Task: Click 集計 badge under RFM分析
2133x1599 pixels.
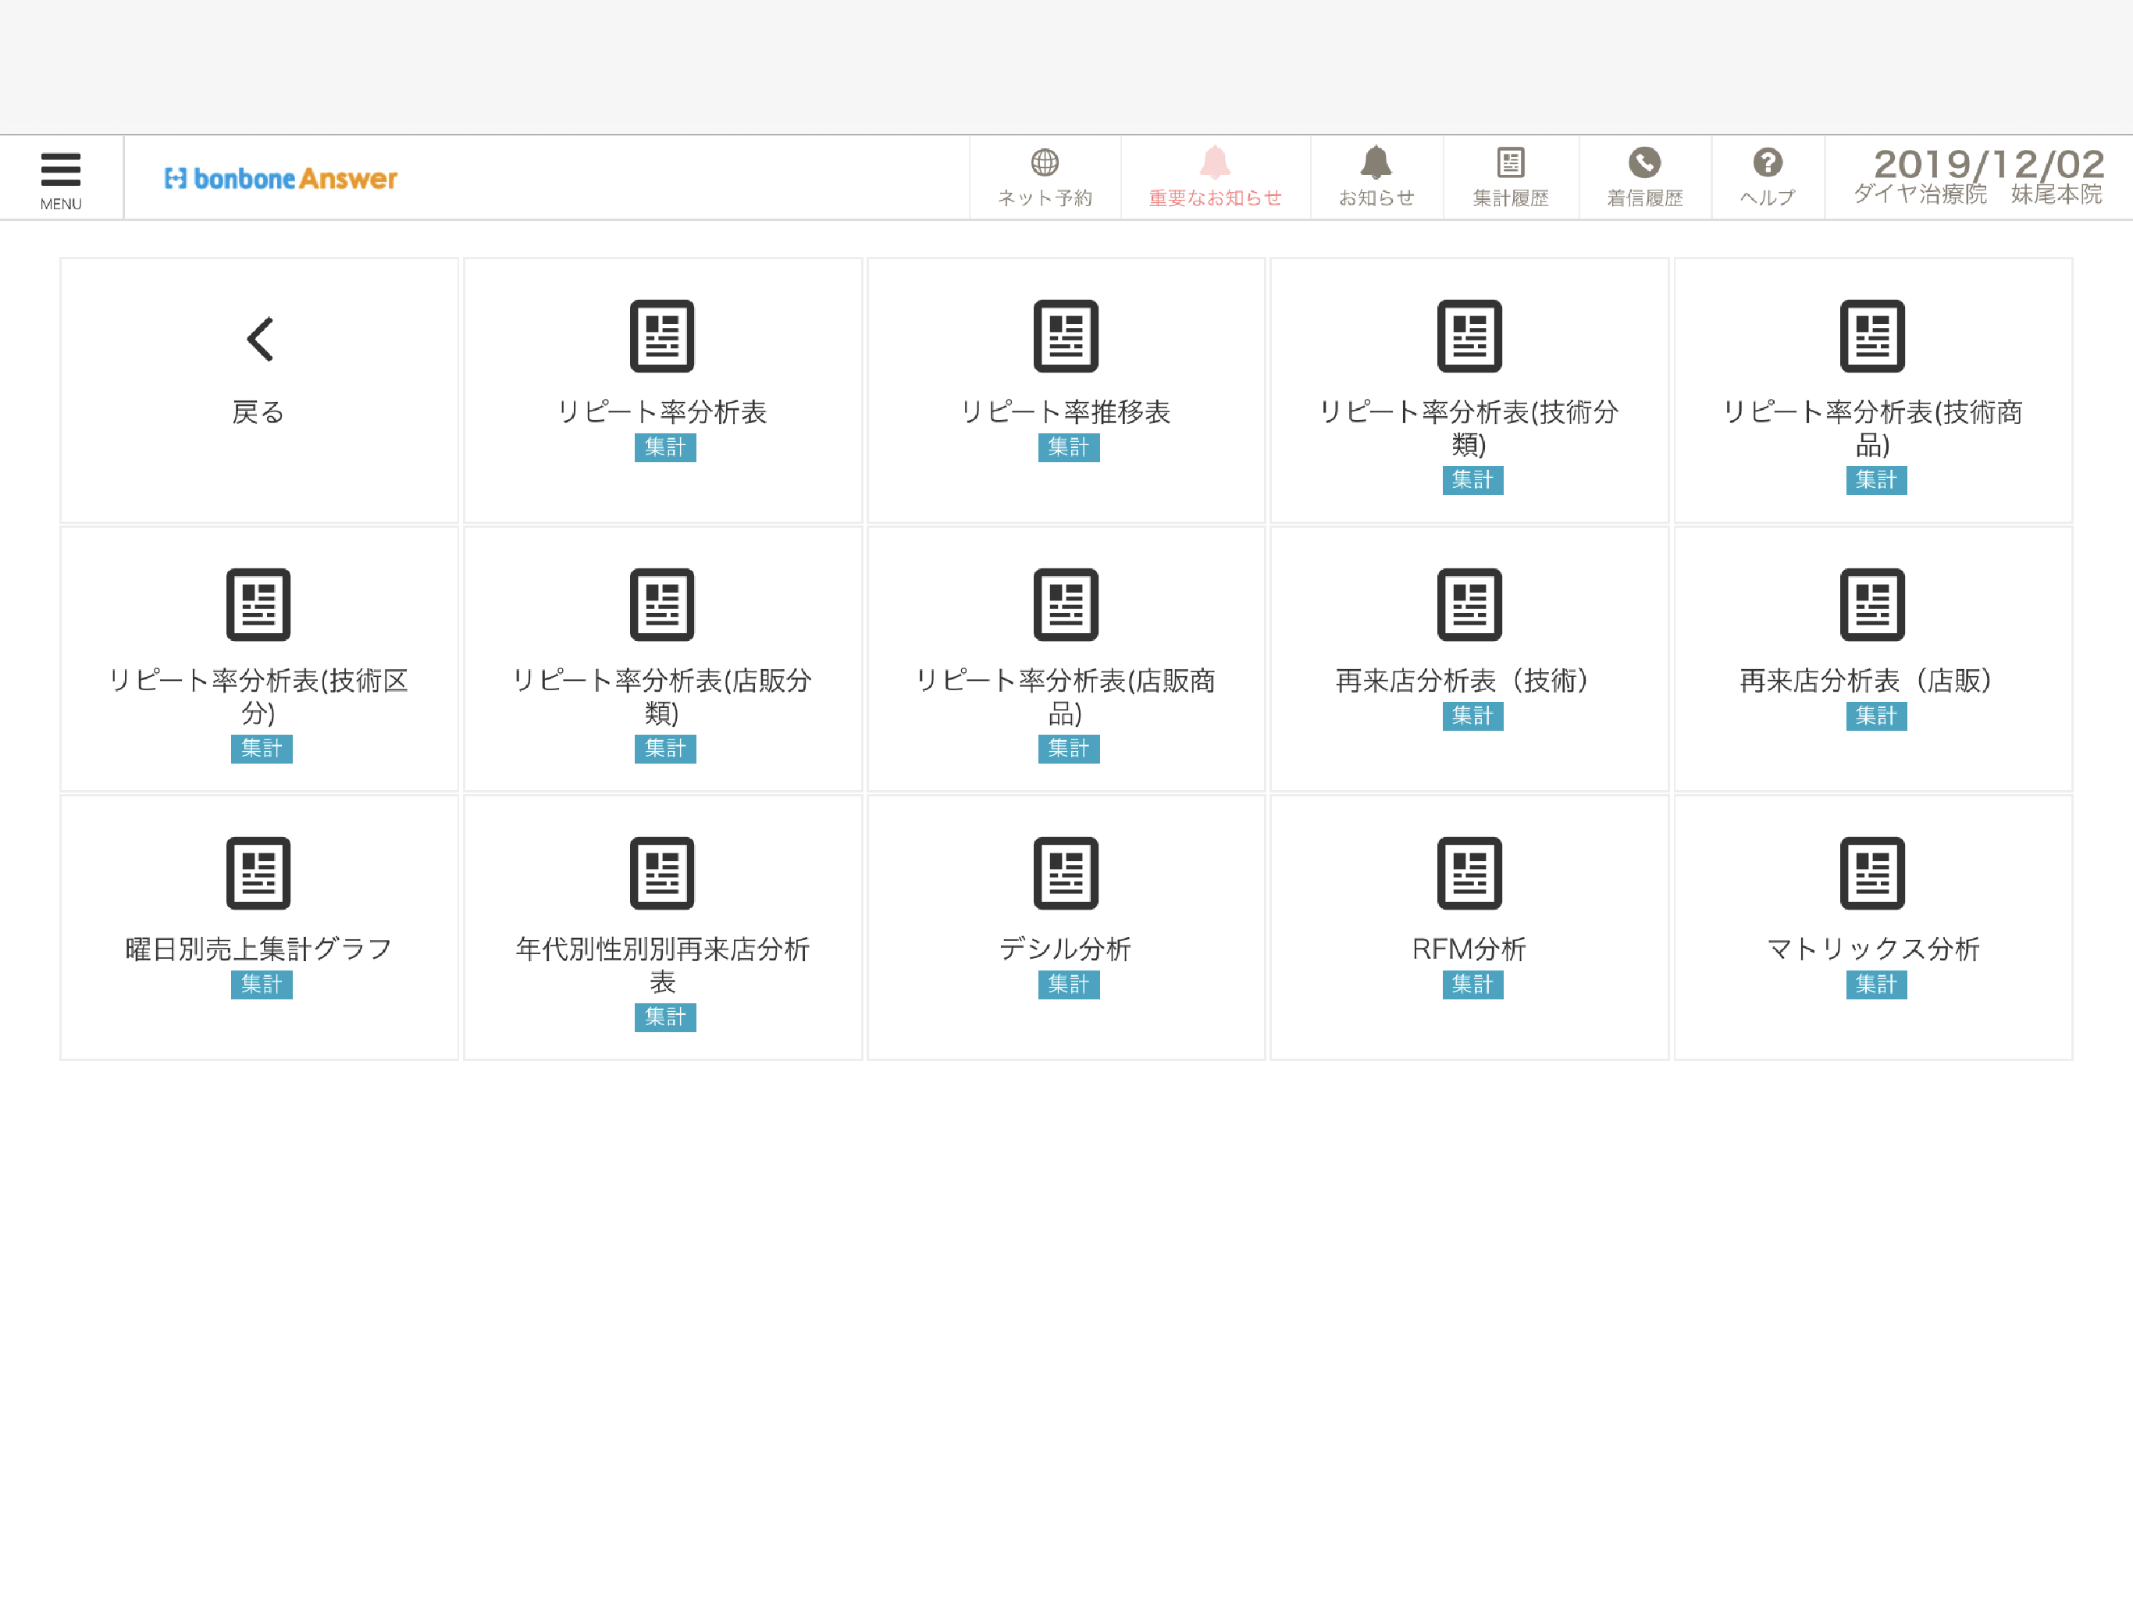Action: tap(1472, 985)
